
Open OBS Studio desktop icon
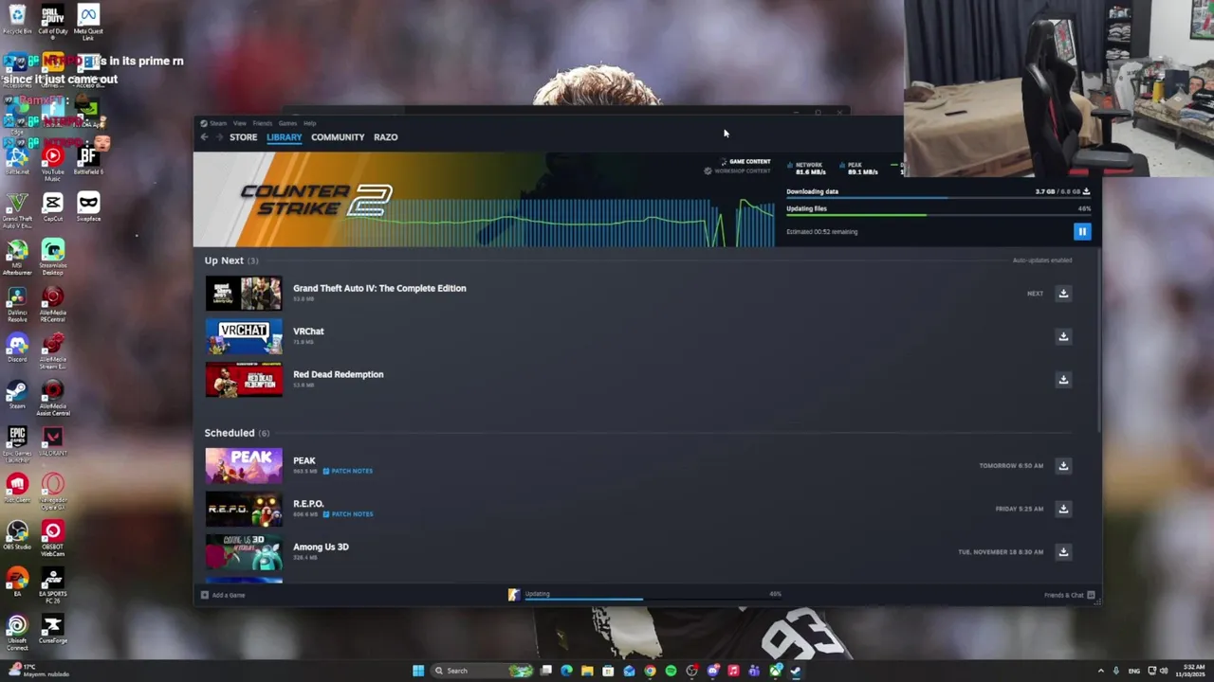[x=17, y=535]
